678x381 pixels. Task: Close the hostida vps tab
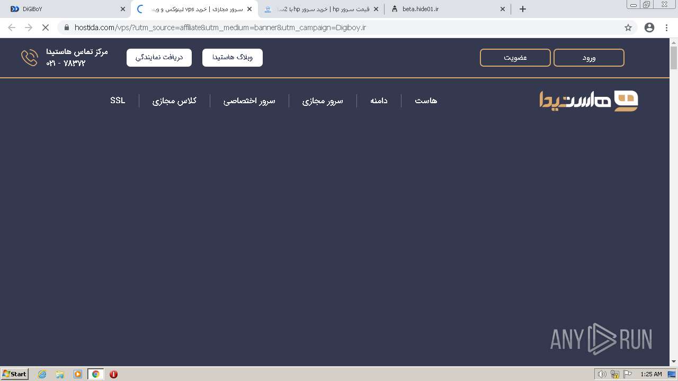tap(249, 9)
